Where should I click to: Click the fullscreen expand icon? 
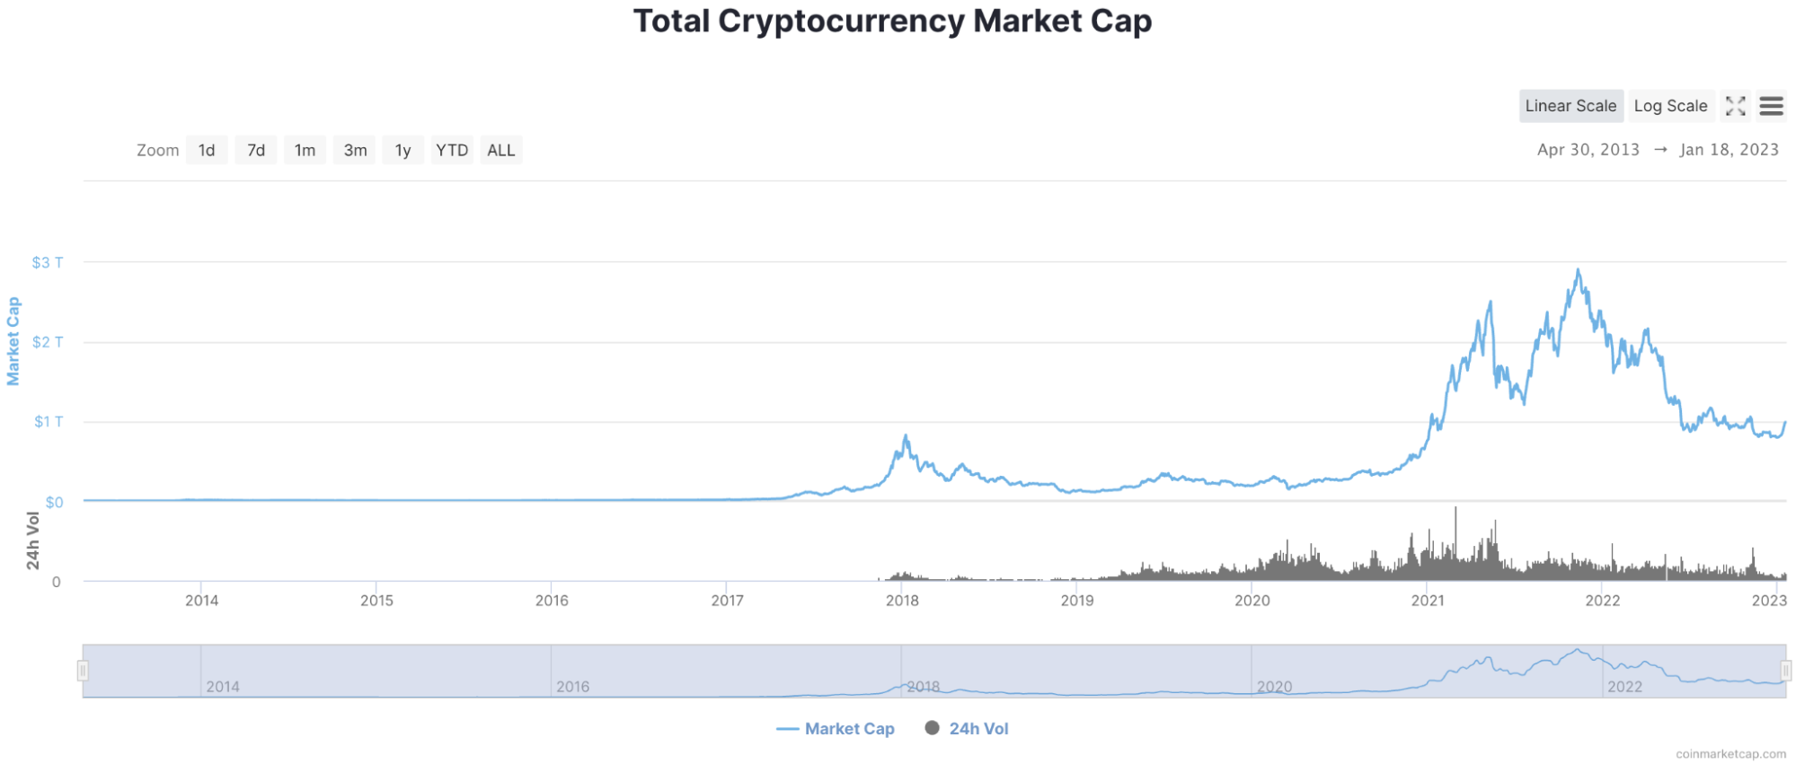[x=1736, y=106]
